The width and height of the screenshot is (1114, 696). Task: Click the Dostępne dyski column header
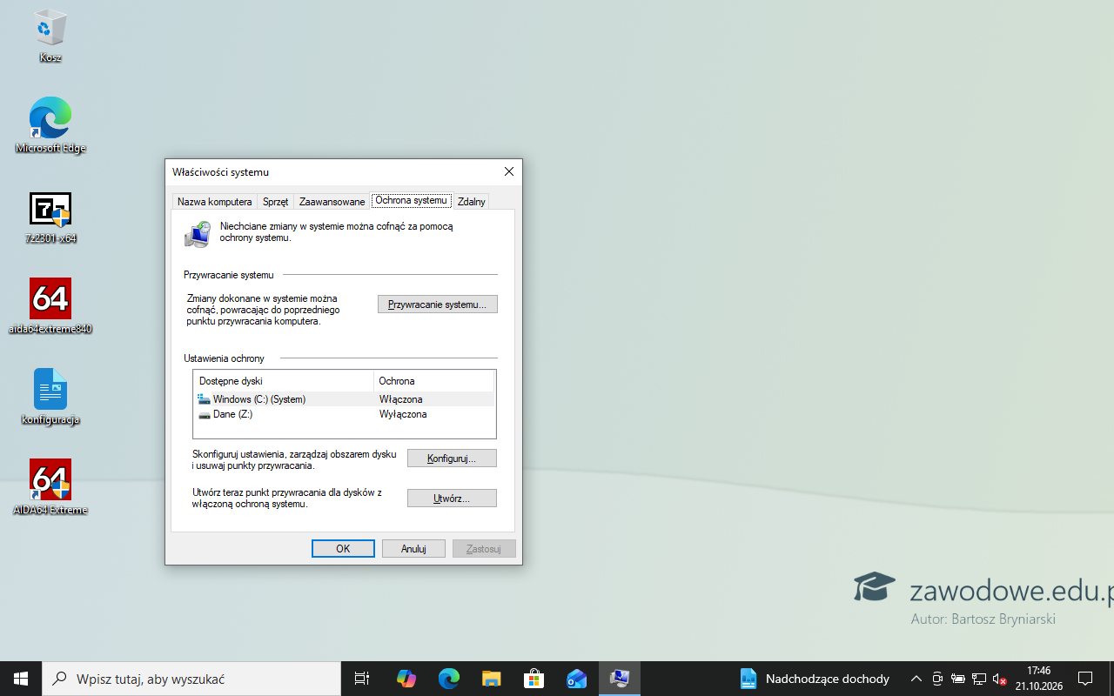click(x=284, y=381)
